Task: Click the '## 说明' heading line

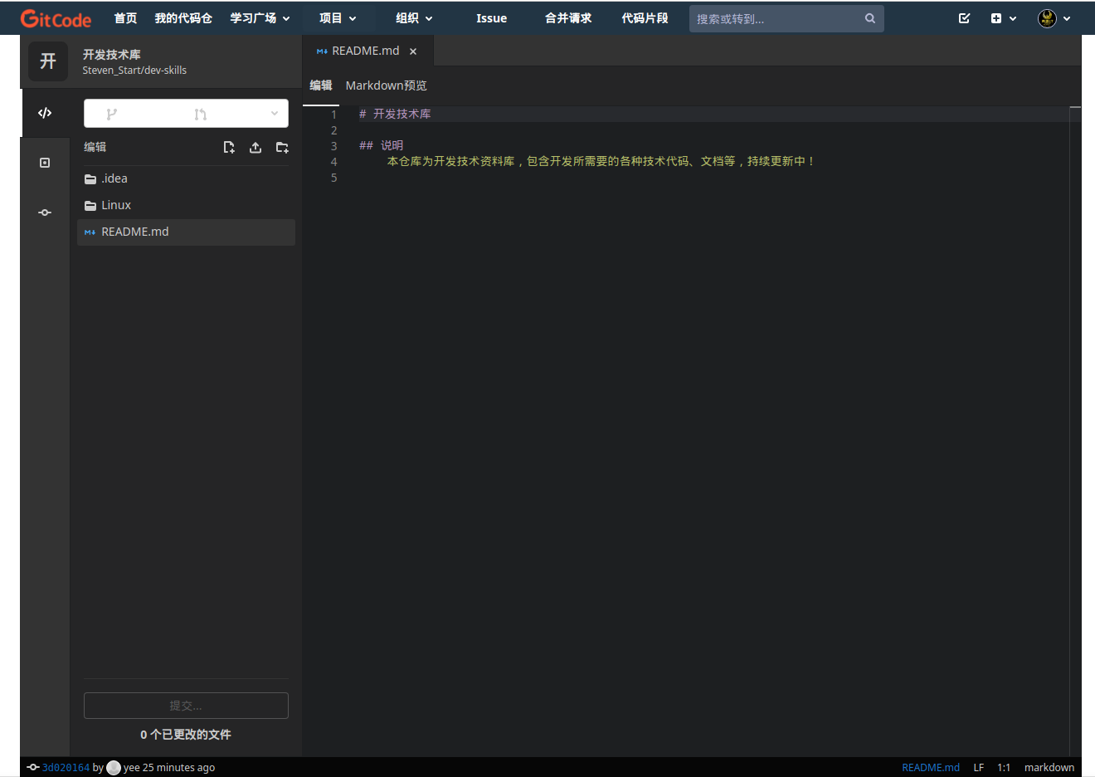Action: pos(382,145)
